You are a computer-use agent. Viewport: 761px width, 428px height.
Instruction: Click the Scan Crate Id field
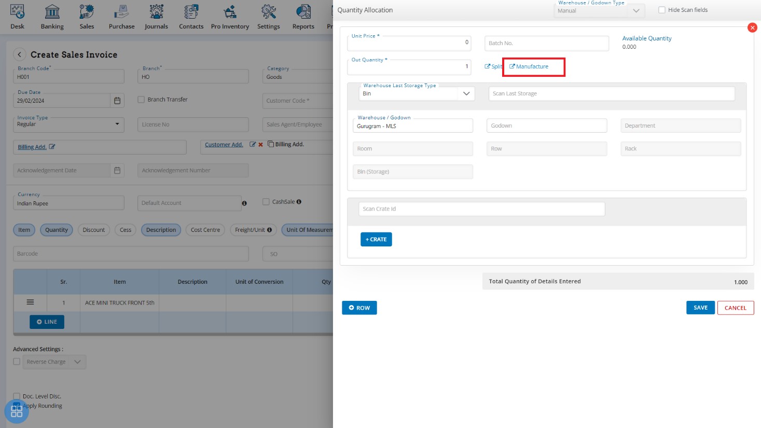pos(481,209)
